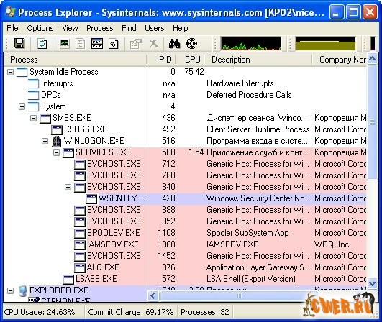Open the Help menu
The image size is (382, 322).
point(181,28)
